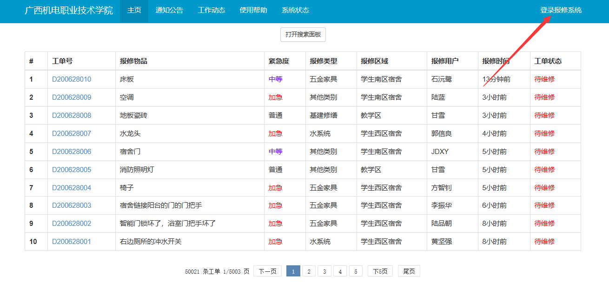Image resolution: width=609 pixels, height=295 pixels.
Task: View work order D200628007 details
Action: click(x=72, y=134)
